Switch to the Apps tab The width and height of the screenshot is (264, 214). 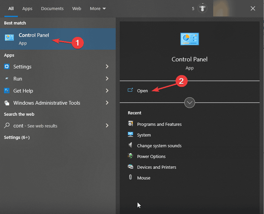pyautogui.click(x=27, y=9)
